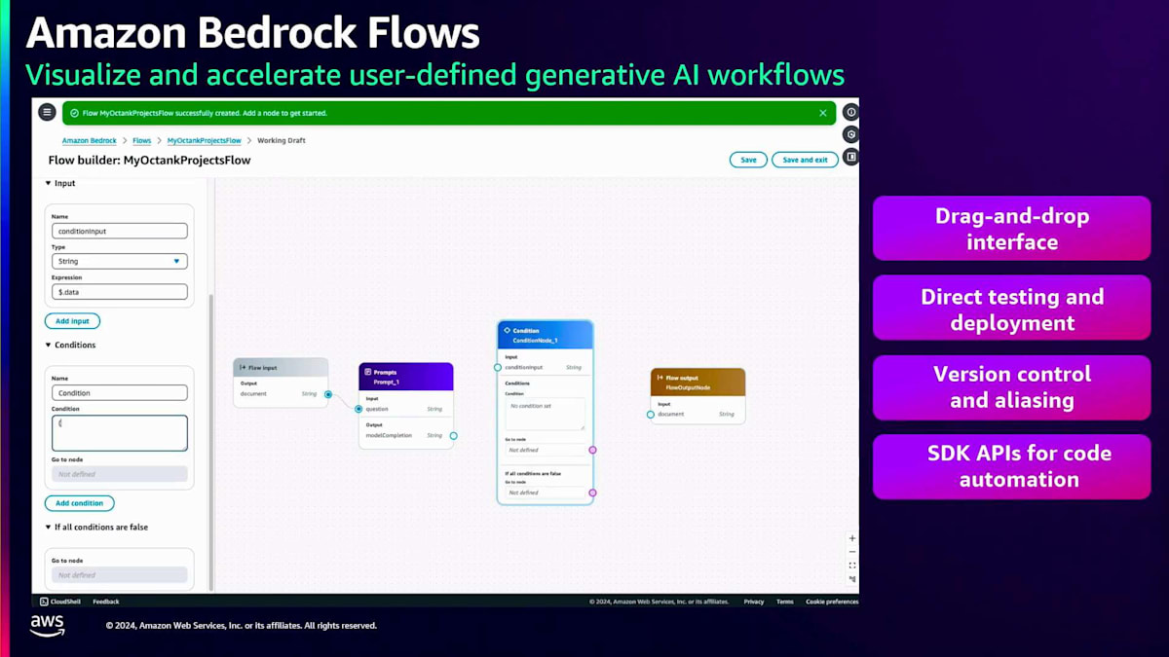Open MyOctankProjectsFlow breadcrumb link
This screenshot has width=1169, height=657.
tap(204, 141)
